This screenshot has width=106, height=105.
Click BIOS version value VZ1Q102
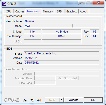(62, 58)
